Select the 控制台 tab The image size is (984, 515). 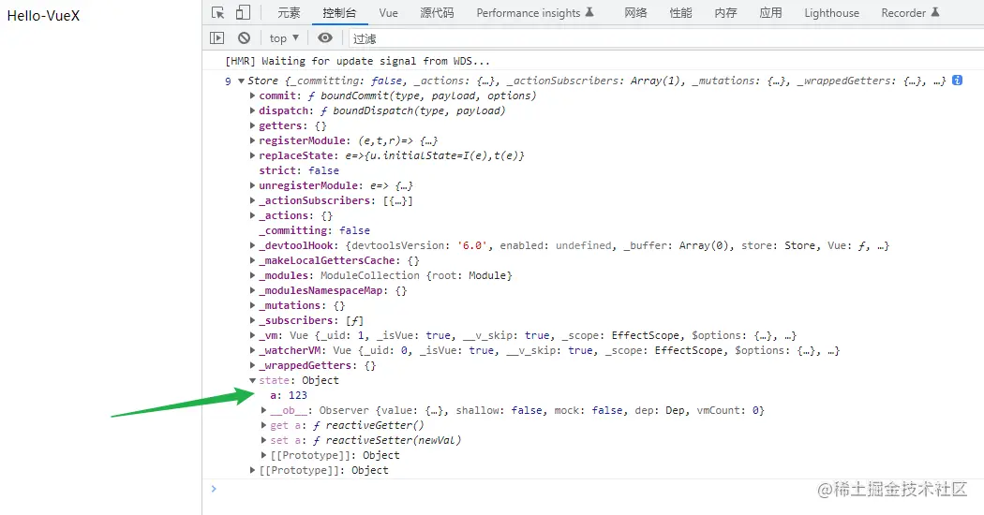(x=339, y=12)
